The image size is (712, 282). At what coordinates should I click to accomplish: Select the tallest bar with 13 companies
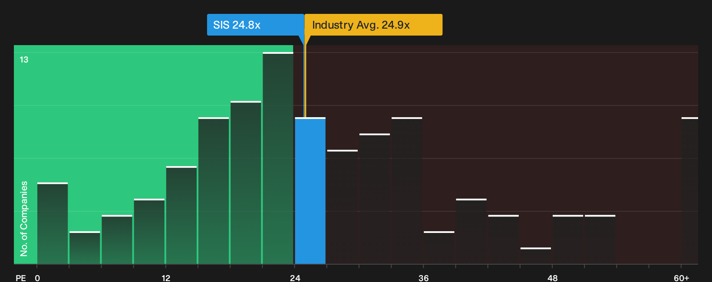point(278,158)
